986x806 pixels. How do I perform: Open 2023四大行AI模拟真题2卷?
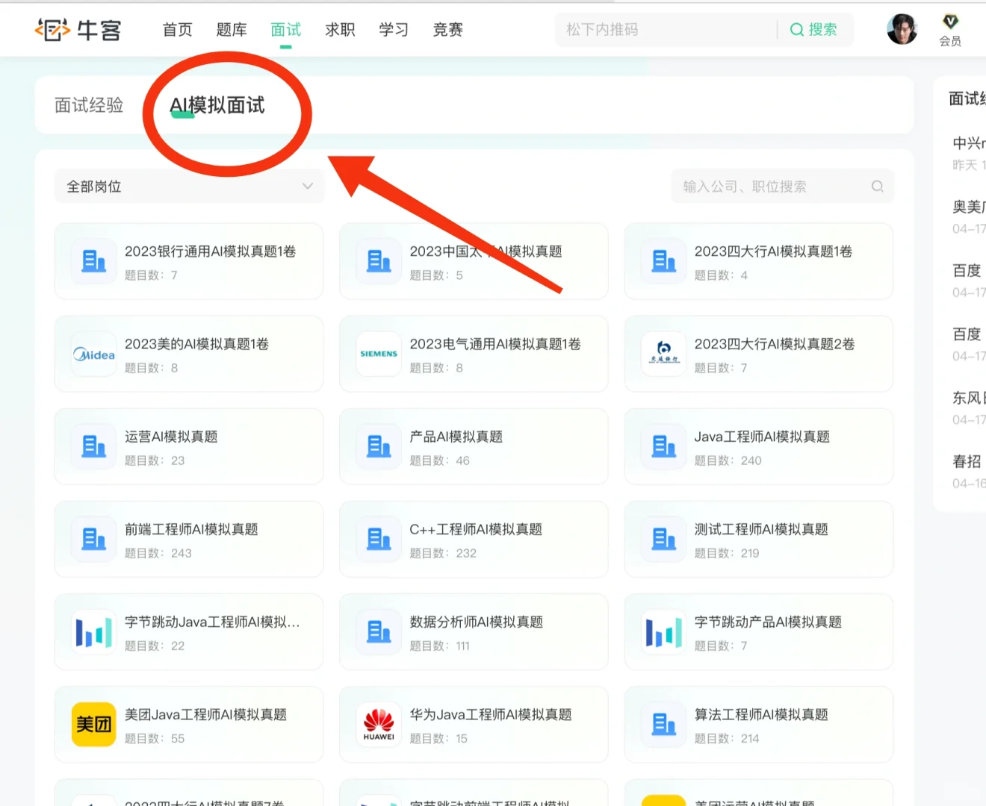coord(759,354)
